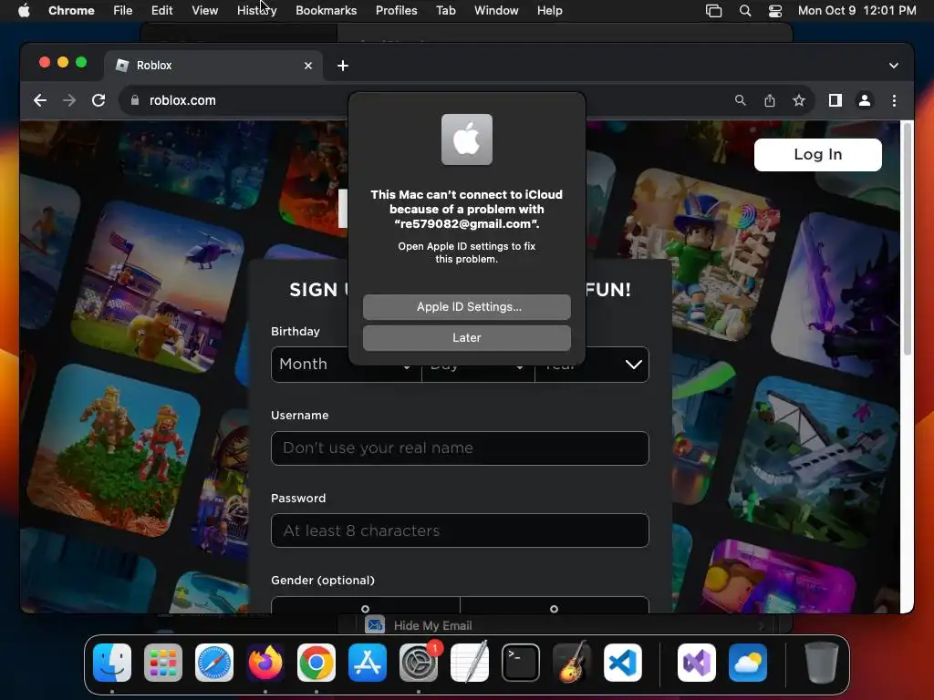Click the menu bar date and time
The height and width of the screenshot is (700, 934).
pos(856,10)
